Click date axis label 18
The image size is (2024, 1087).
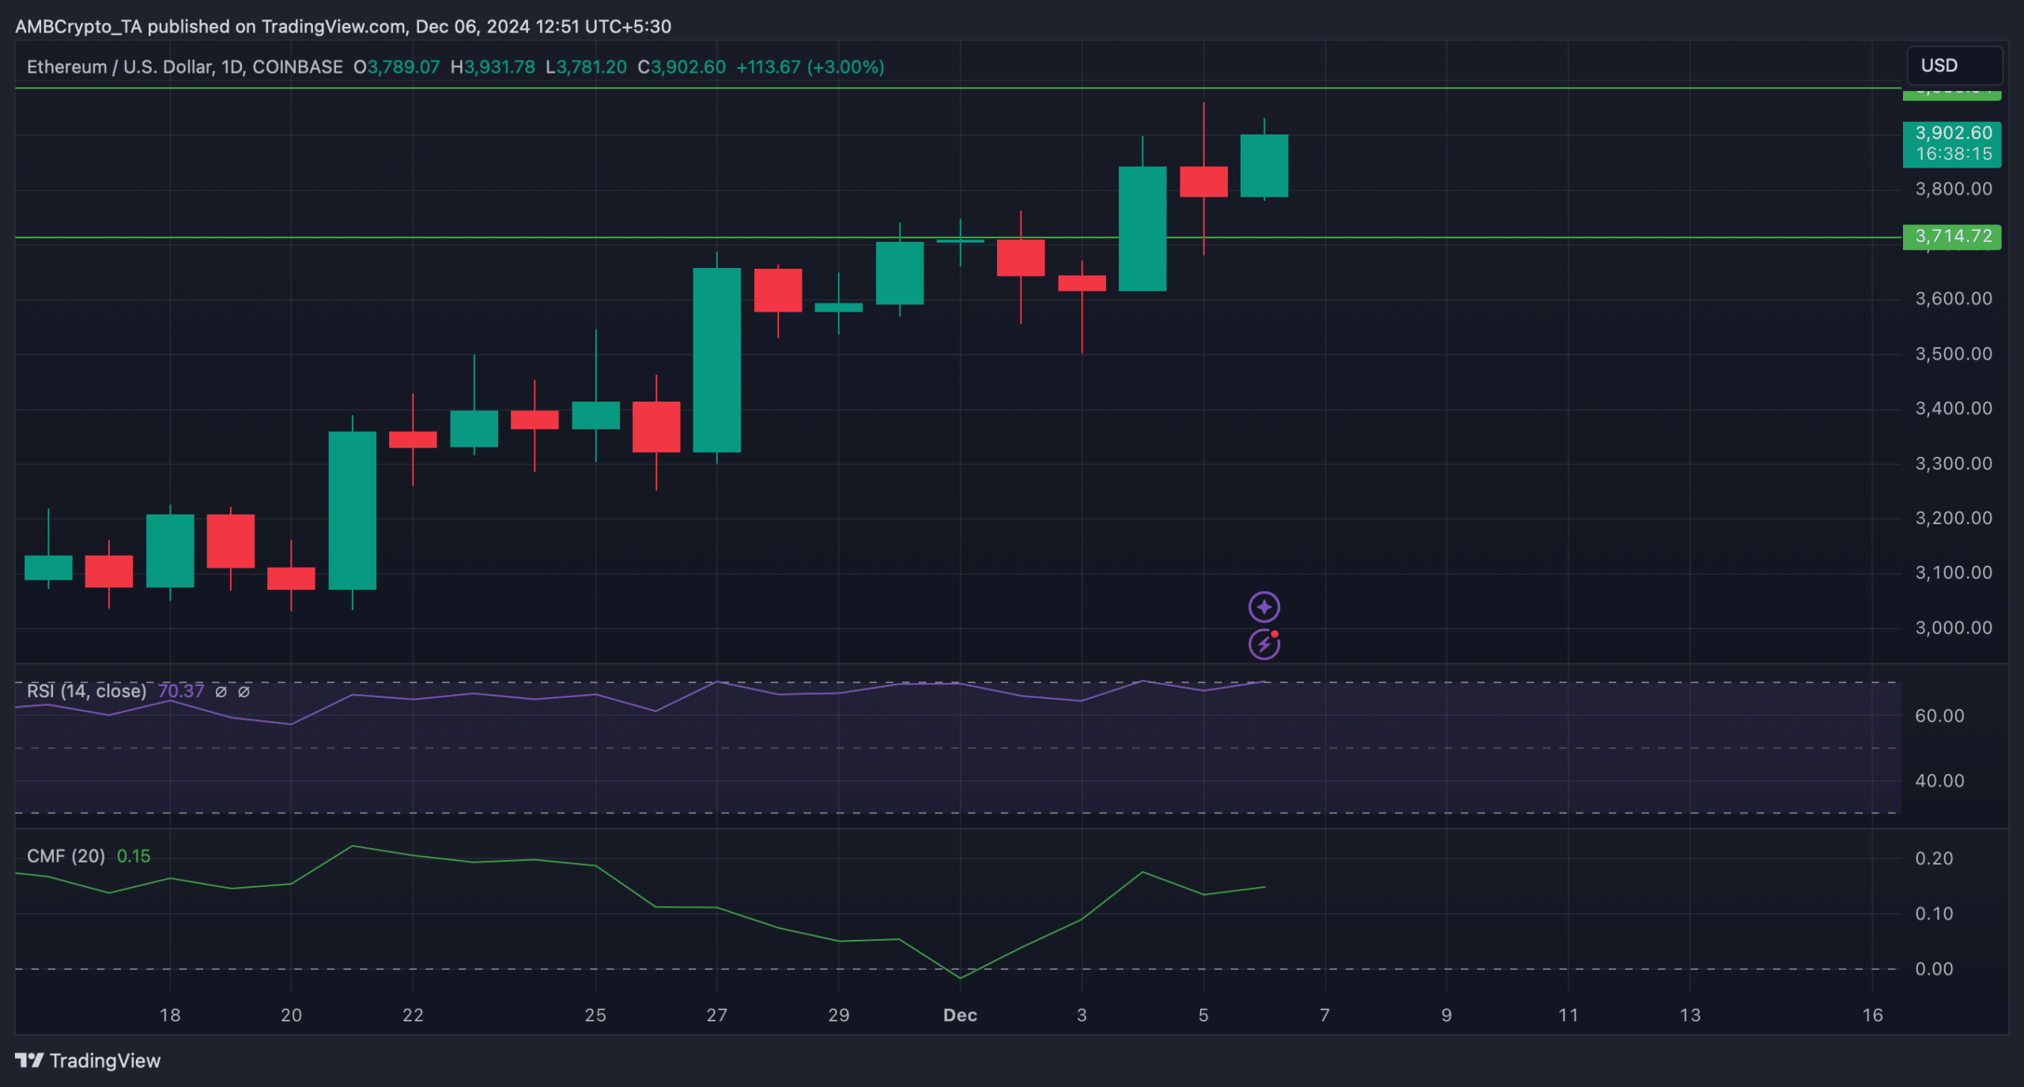pos(170,1015)
